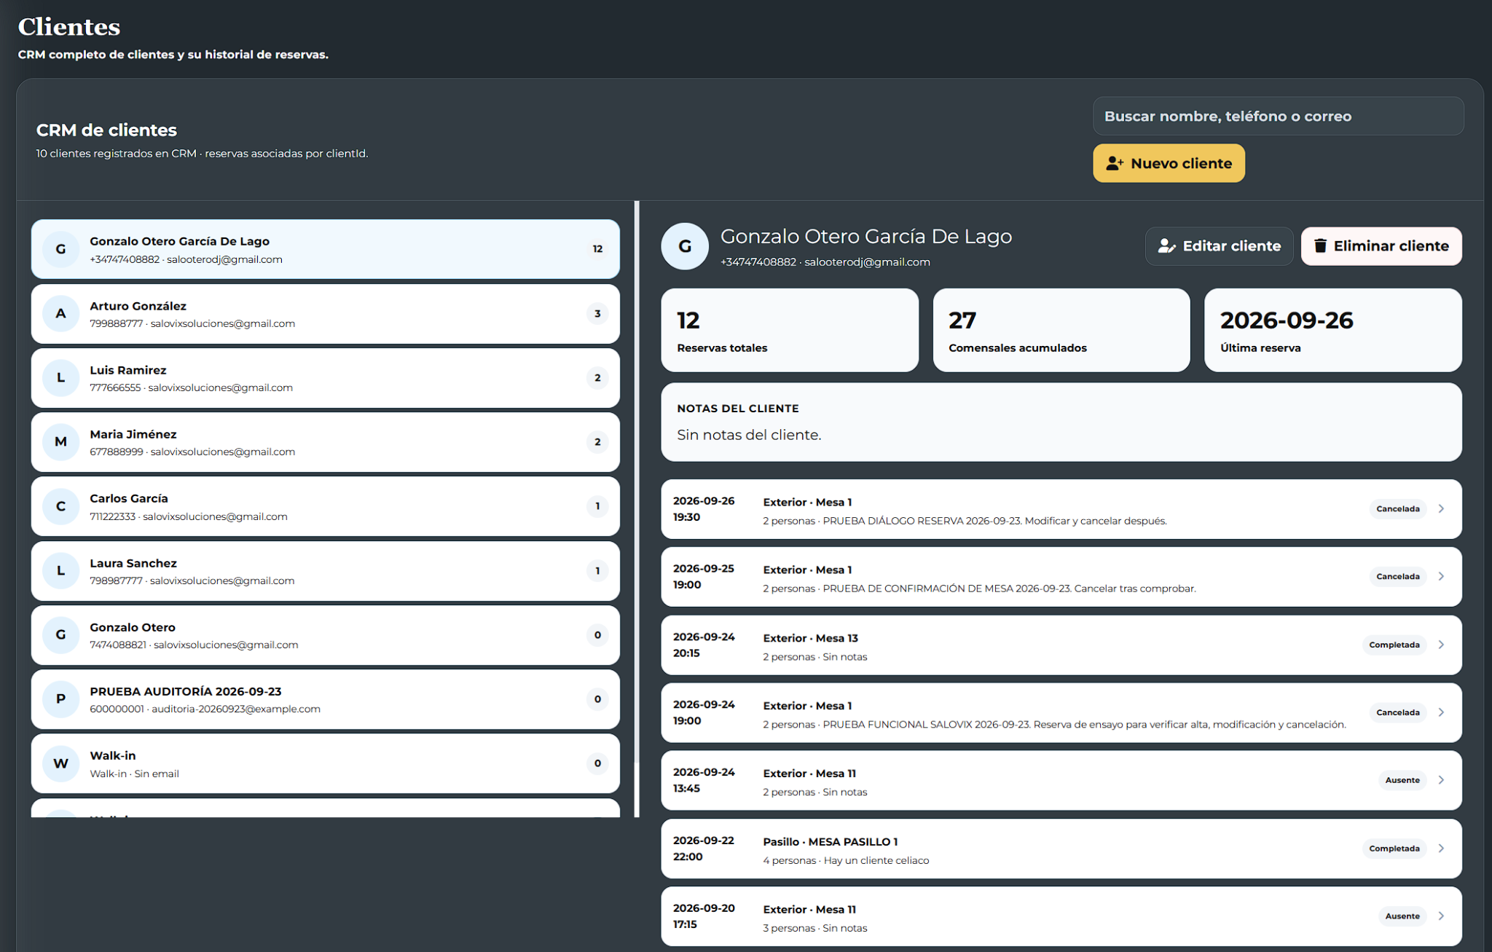Click the trash icon in Eliminar cliente
1492x952 pixels.
pyautogui.click(x=1320, y=245)
